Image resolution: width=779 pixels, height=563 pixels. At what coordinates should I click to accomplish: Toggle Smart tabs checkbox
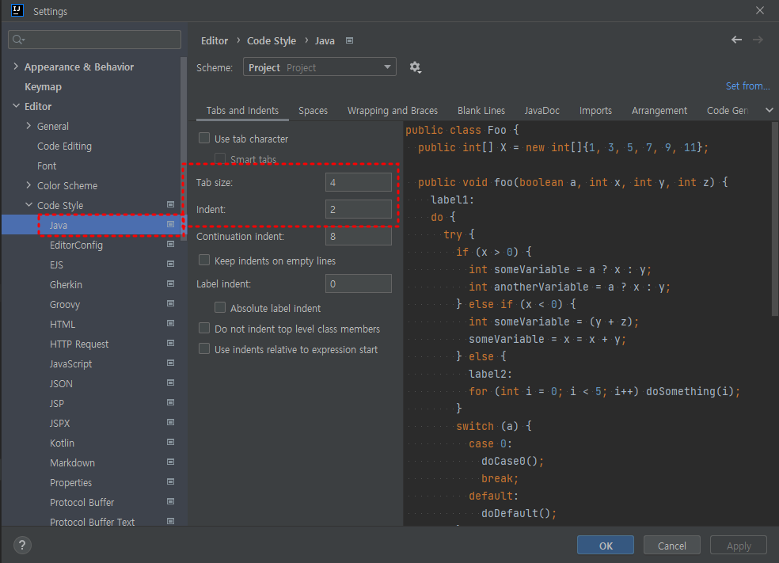(220, 158)
